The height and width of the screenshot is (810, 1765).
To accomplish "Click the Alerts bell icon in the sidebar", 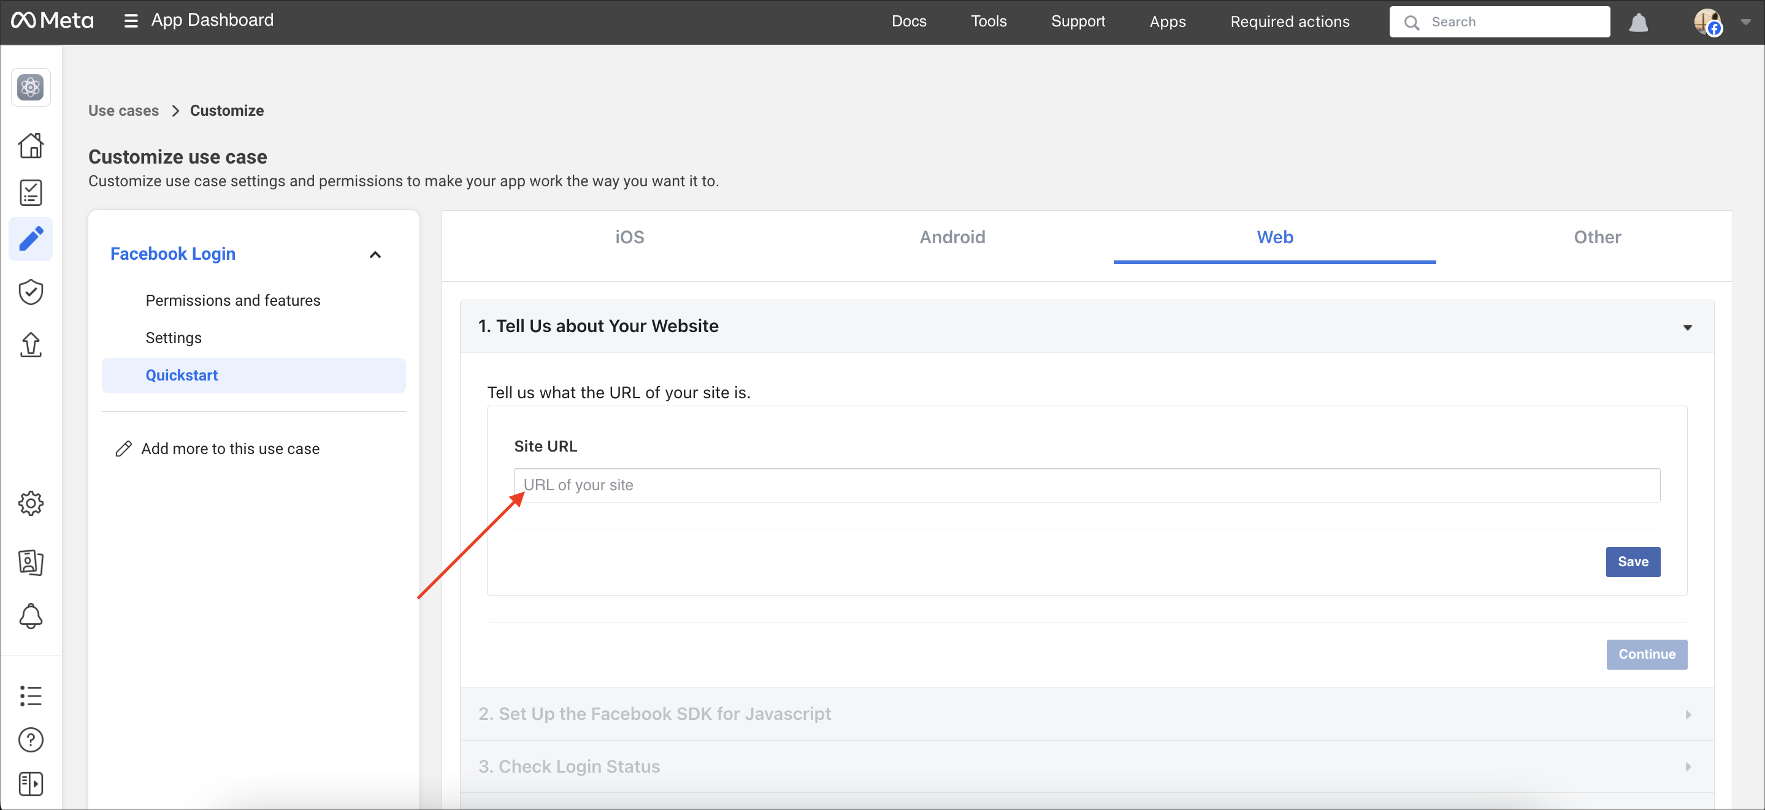I will [x=31, y=616].
